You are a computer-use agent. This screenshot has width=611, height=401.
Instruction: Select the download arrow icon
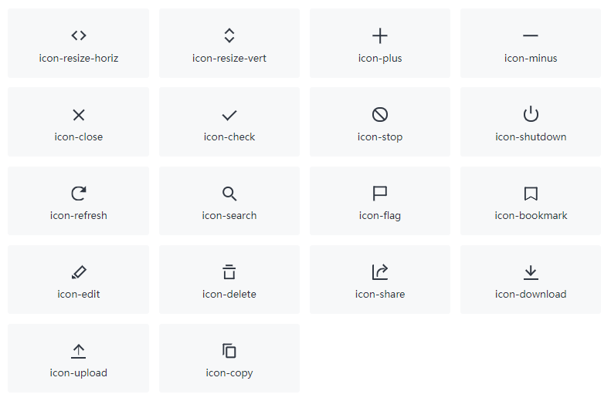point(531,272)
